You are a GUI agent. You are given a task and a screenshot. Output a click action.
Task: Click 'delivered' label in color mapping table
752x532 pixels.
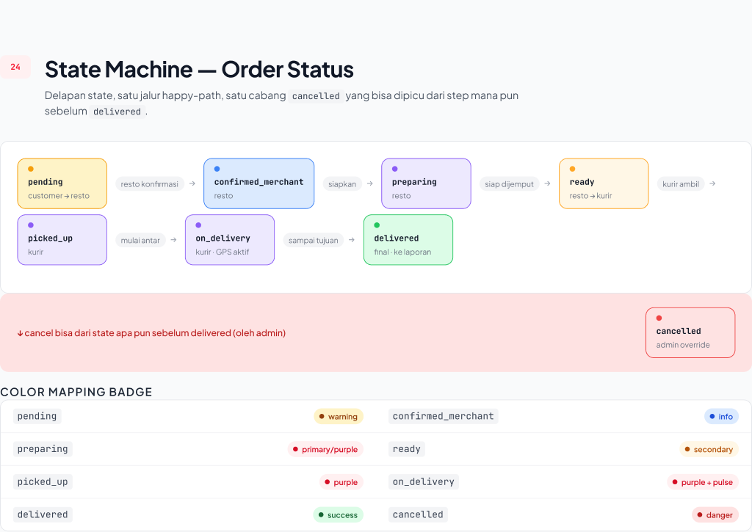(43, 514)
